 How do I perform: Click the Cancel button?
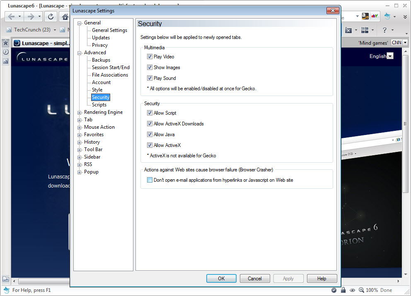click(255, 279)
